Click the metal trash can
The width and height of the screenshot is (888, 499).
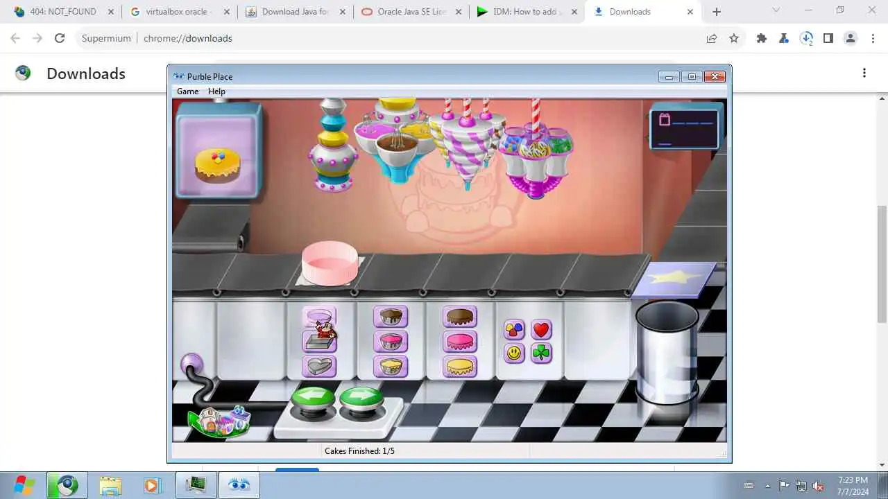click(x=667, y=353)
